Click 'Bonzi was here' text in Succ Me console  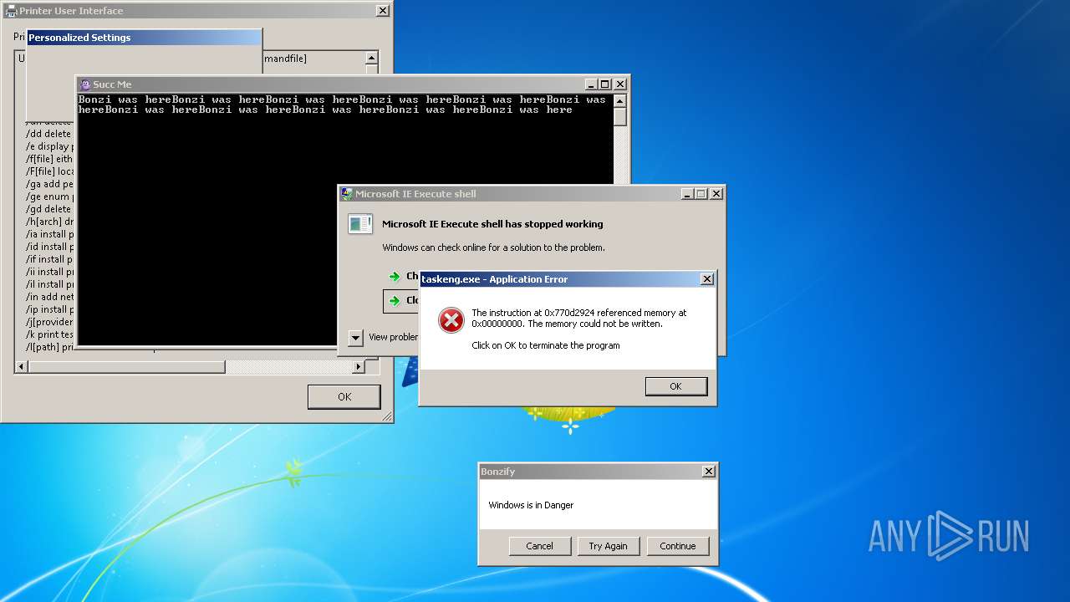[x=342, y=105]
